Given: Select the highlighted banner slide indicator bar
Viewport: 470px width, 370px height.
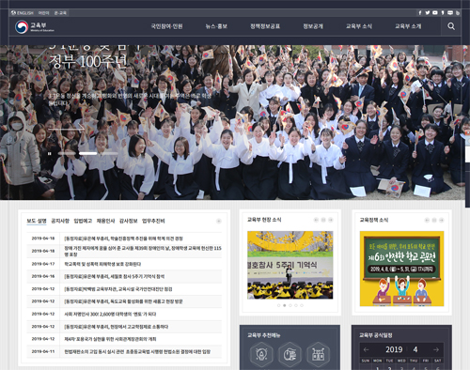Looking at the screenshot, I should pyautogui.click(x=88, y=153).
